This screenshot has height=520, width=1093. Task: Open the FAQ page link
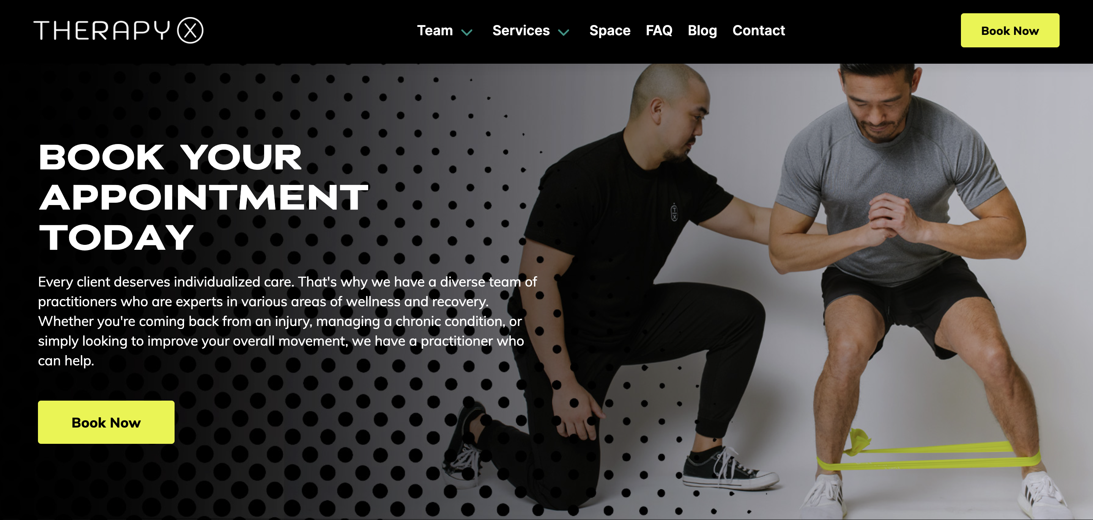[659, 31]
